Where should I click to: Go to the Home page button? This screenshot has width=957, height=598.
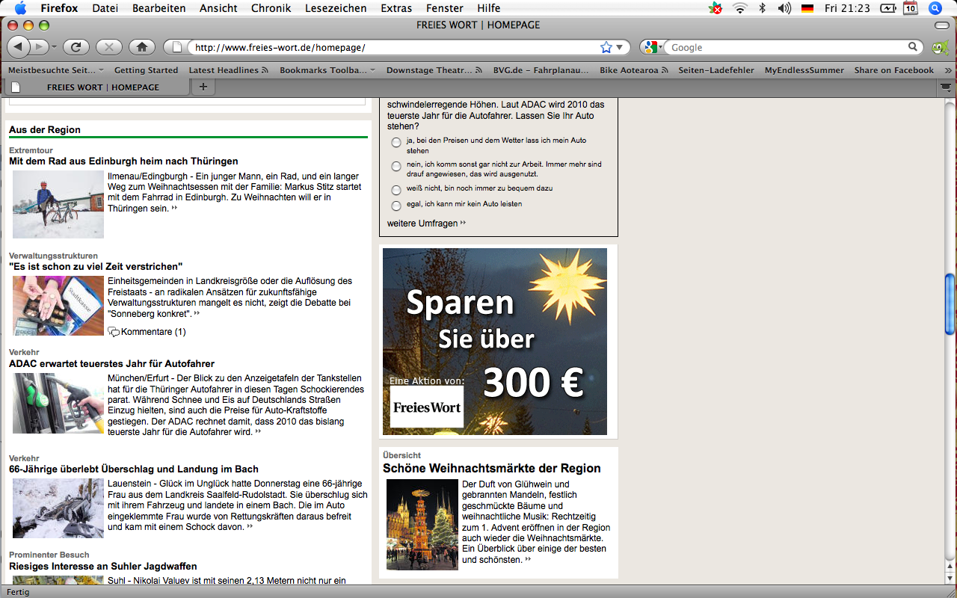click(x=142, y=47)
